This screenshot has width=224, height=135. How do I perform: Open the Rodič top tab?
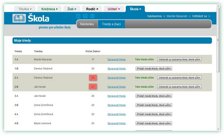92,9
